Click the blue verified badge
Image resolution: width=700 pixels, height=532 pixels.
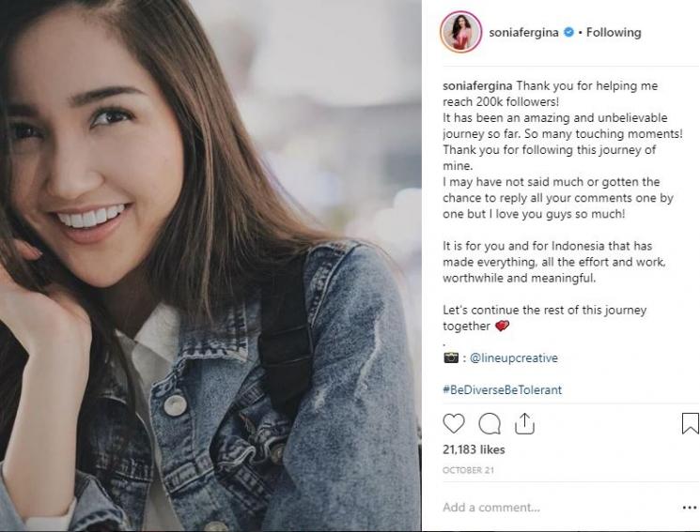tap(568, 32)
